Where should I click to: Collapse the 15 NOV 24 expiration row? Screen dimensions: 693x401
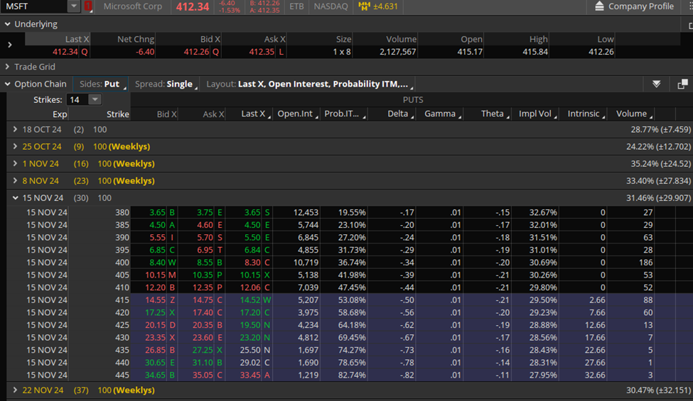[x=16, y=198]
